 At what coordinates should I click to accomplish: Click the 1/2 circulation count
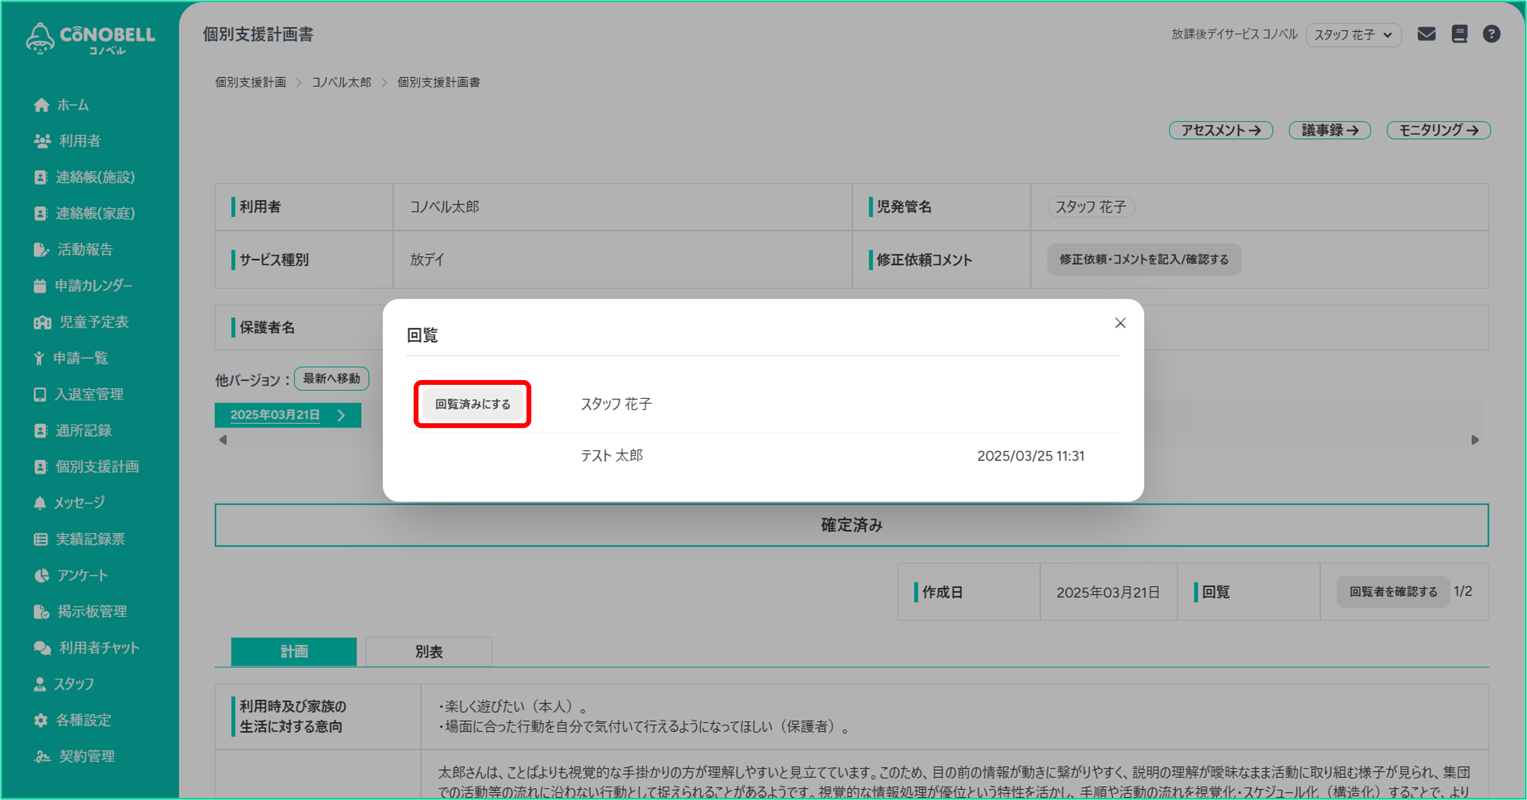tap(1463, 592)
